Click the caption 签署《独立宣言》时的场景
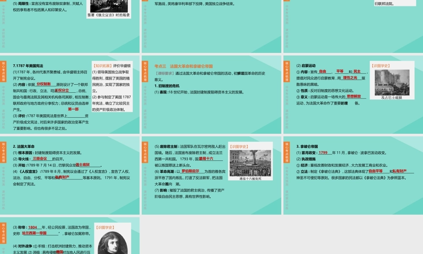 coord(108,15)
